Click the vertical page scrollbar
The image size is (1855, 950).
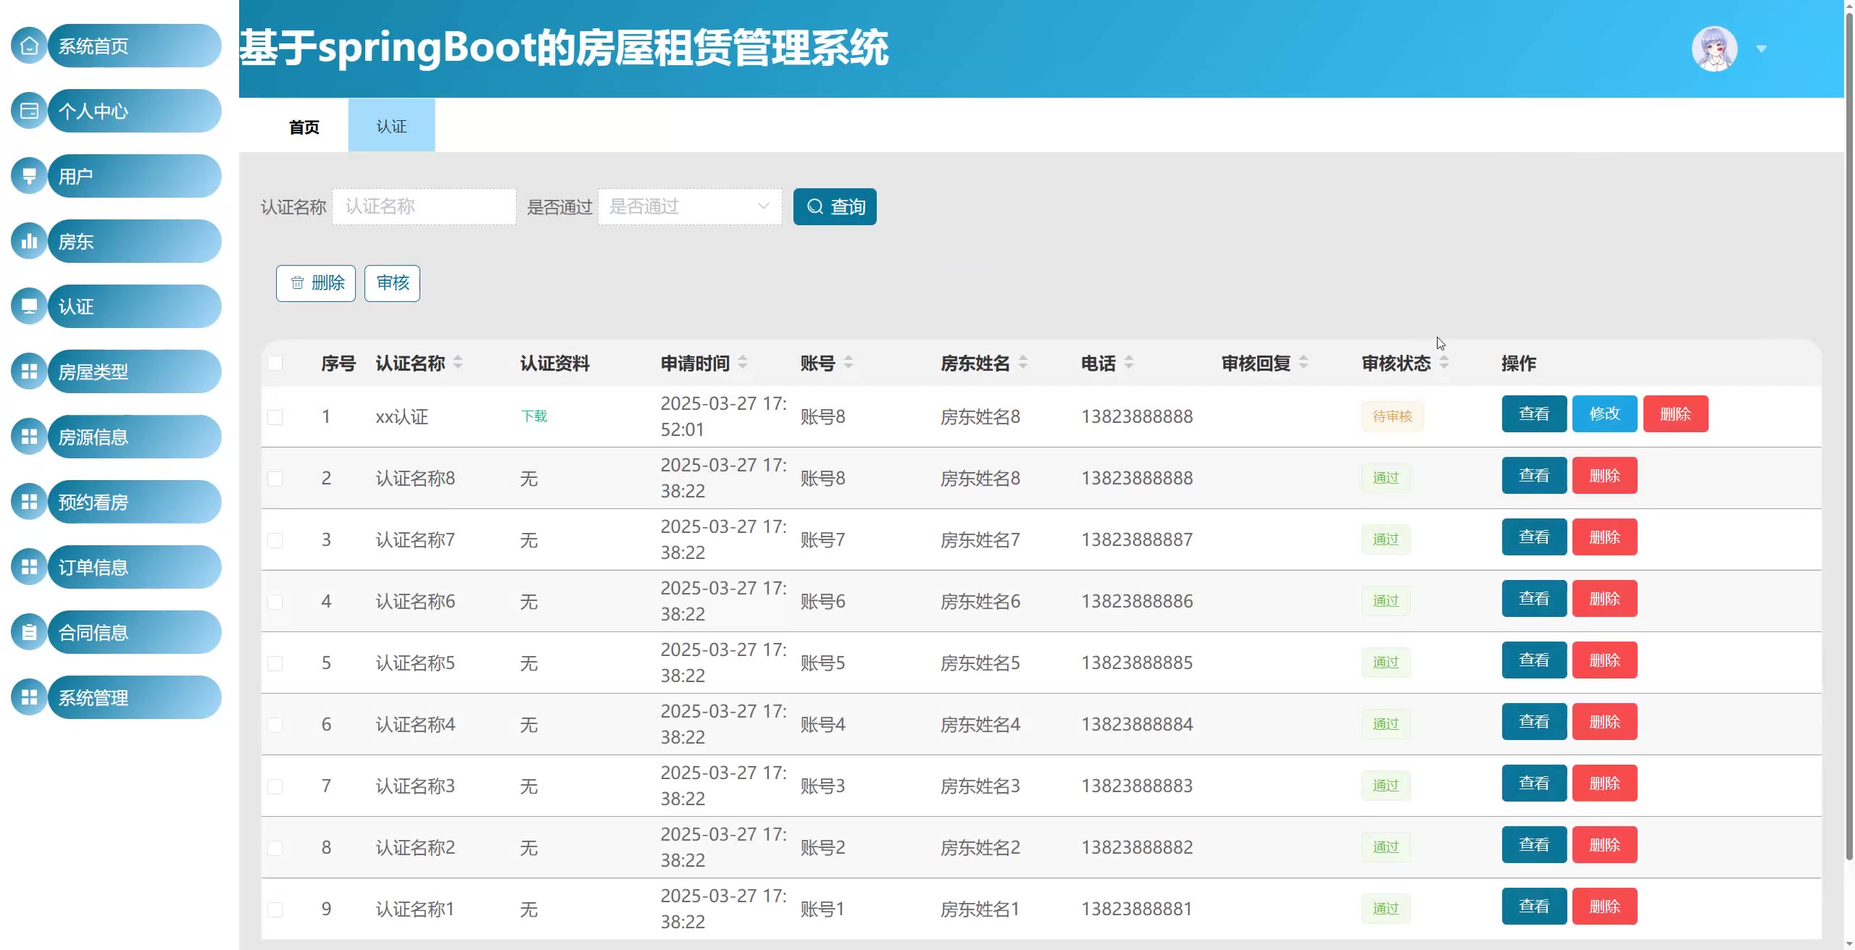[x=1848, y=434]
